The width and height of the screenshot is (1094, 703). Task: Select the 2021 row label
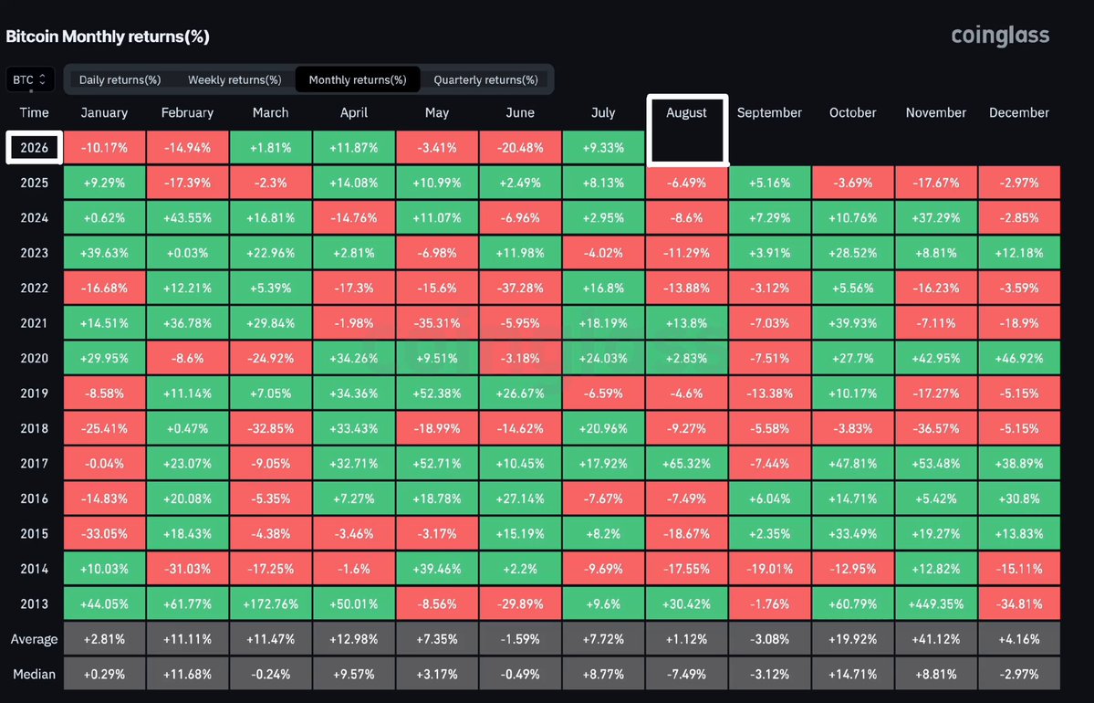tap(34, 323)
